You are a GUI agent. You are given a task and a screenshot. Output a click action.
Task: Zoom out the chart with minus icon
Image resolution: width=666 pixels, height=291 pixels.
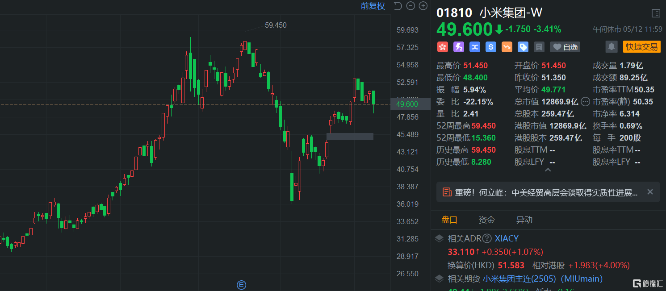coord(410,6)
